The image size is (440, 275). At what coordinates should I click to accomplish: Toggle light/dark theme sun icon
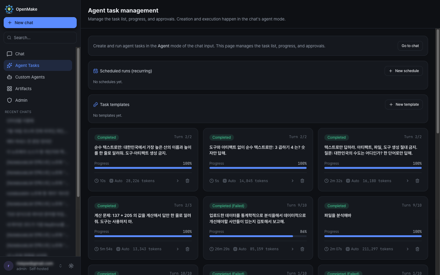tap(71, 266)
